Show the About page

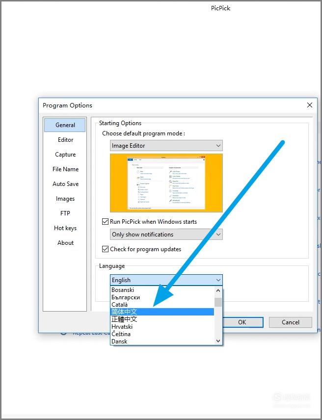tap(65, 243)
